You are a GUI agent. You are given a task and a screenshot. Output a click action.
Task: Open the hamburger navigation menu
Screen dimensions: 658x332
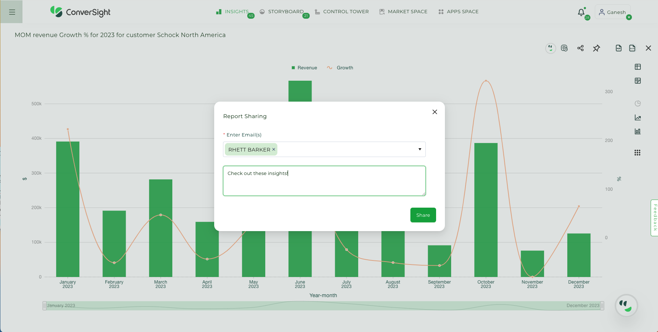tap(11, 12)
